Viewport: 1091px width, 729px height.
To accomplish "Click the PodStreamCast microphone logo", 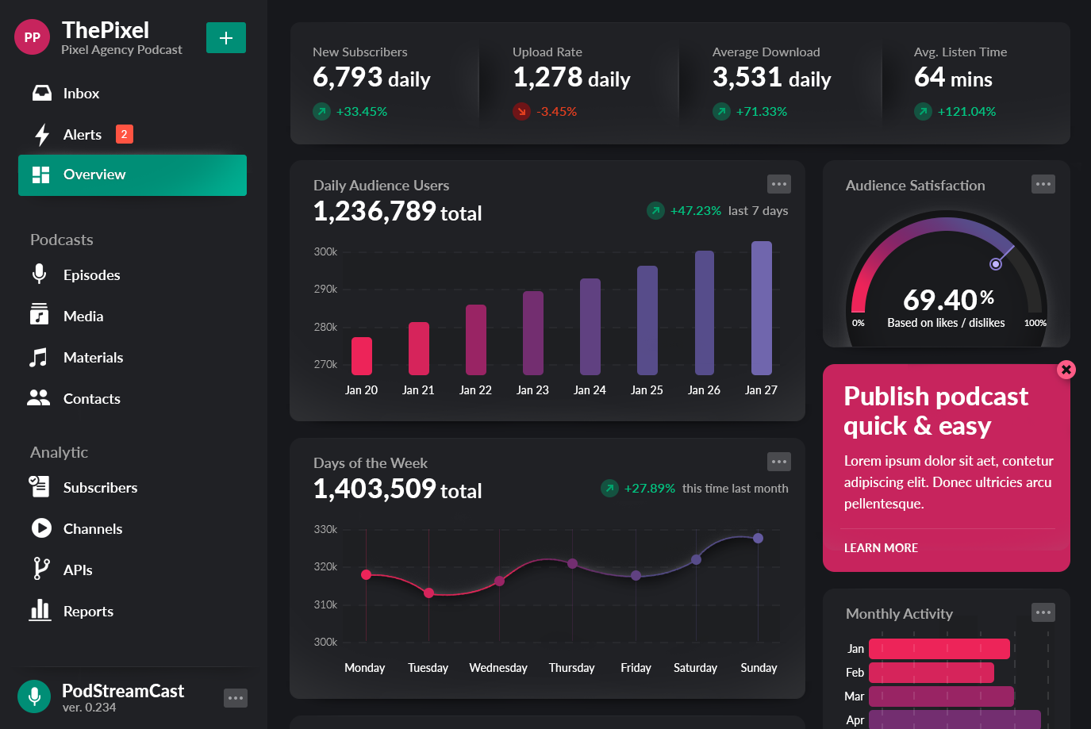I will (34, 697).
